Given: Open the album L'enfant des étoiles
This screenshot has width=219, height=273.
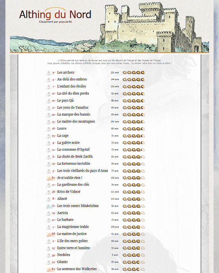Looking at the screenshot, I should tap(71, 86).
